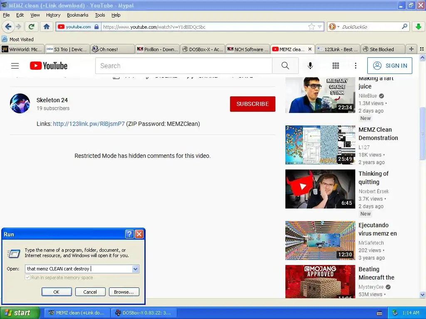
Task: Click Cancel in the Run dialog
Action: 90,292
